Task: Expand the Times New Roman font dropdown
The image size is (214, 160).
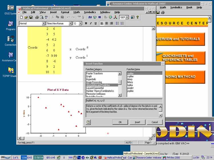Action: (70, 23)
